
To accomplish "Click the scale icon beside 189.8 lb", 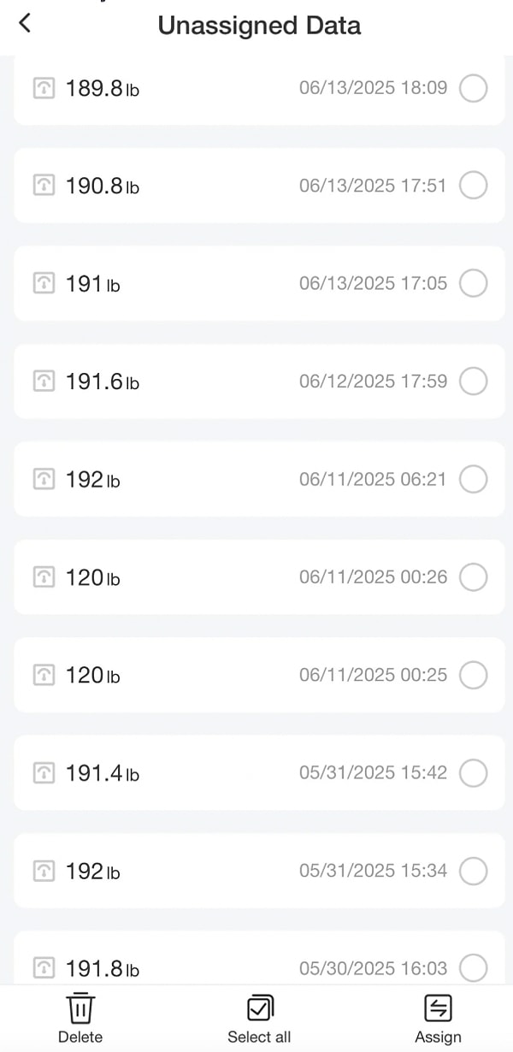I will [44, 88].
